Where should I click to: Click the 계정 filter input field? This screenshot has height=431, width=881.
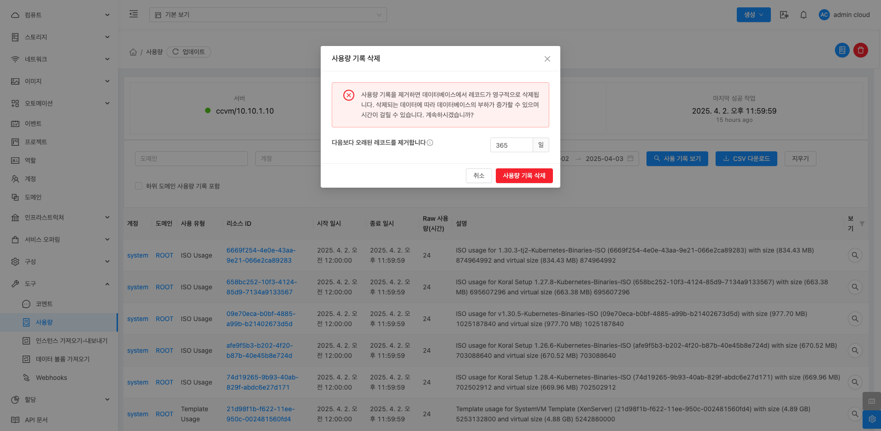point(288,159)
